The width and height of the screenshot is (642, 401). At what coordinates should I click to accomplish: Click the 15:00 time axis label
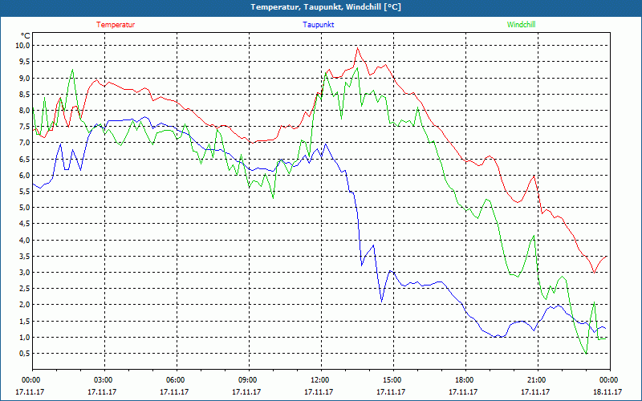click(x=392, y=380)
